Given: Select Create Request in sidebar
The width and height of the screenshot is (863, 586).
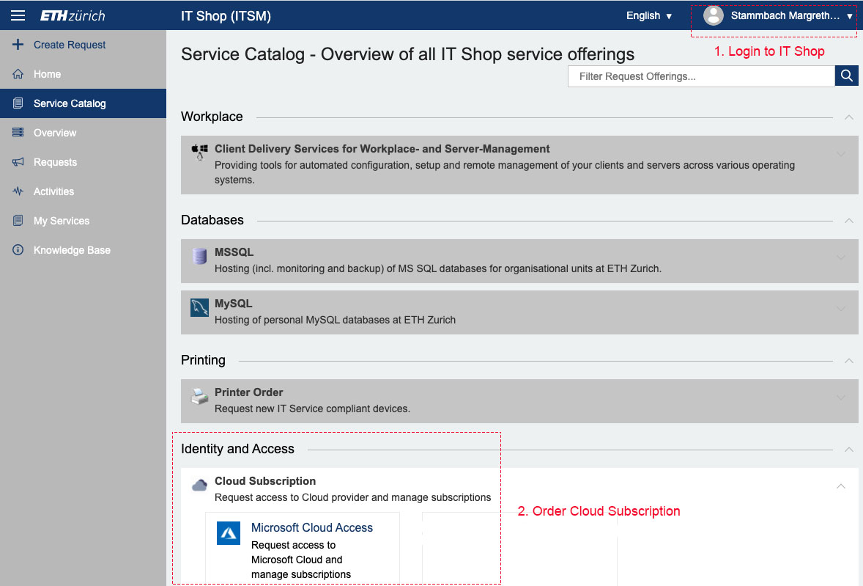Looking at the screenshot, I should tap(83, 45).
